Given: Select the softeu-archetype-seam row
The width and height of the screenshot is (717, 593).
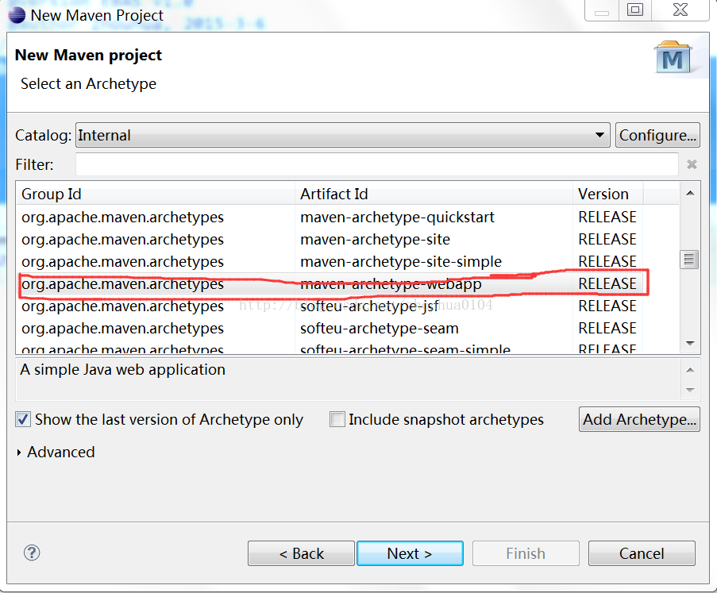Looking at the screenshot, I should (348, 329).
